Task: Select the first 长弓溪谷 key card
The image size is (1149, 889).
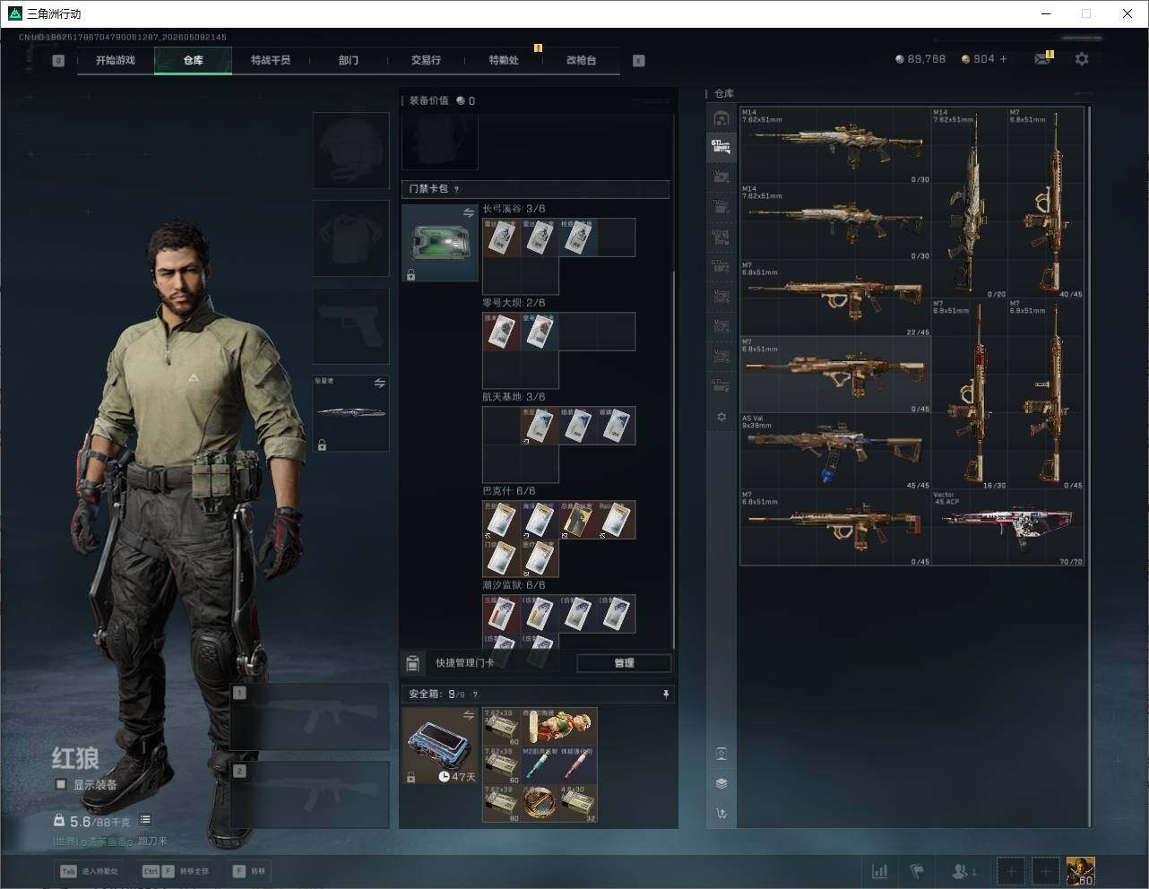Action: click(x=501, y=237)
